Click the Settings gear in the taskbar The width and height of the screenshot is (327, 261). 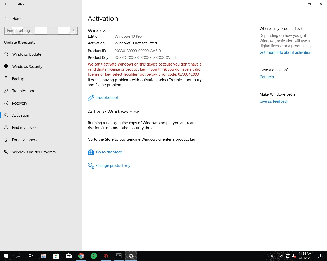pos(131,256)
